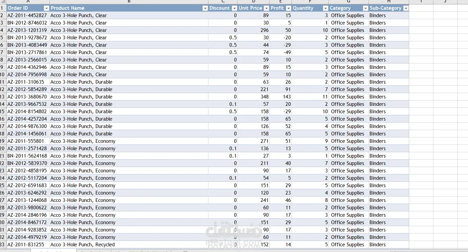468x252 pixels.
Task: Select the Discount cell for order AZ-2012-5117204
Action: pyautogui.click(x=223, y=178)
